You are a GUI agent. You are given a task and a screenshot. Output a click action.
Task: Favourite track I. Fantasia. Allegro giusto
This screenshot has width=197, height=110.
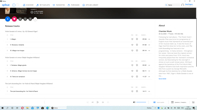point(132,65)
